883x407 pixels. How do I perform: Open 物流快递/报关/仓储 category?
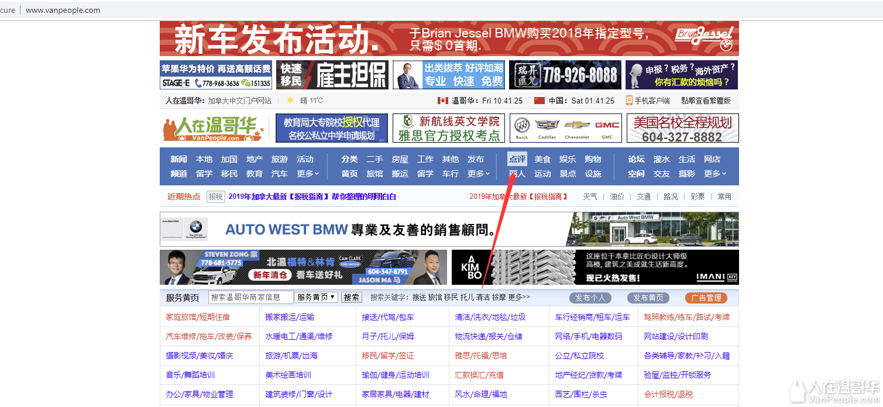(489, 336)
